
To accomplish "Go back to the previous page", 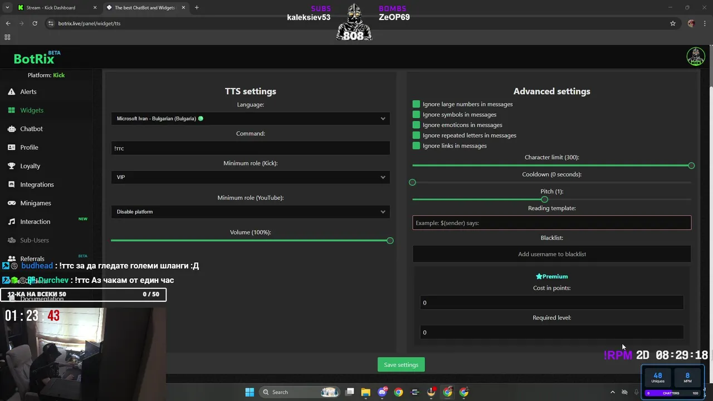I will [8, 23].
